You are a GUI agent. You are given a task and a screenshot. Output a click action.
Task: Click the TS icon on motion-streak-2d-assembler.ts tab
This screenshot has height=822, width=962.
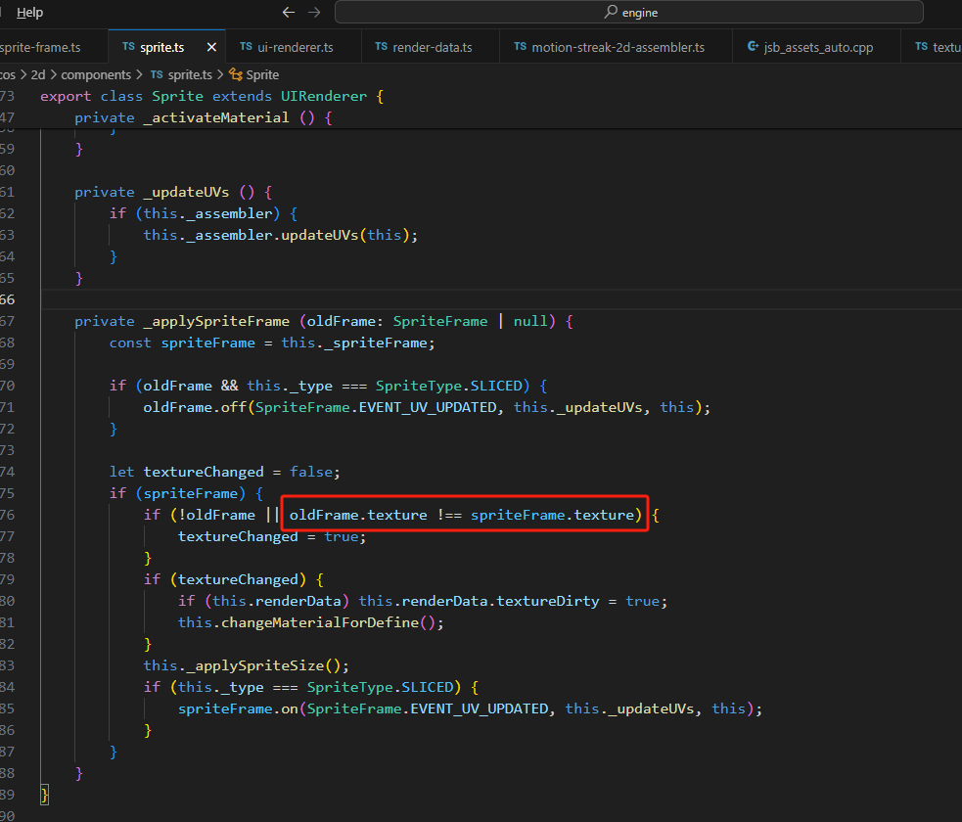[x=520, y=47]
